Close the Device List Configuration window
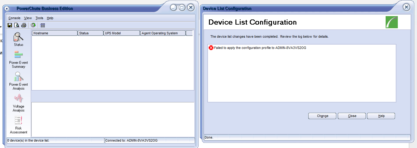 click(x=406, y=7)
